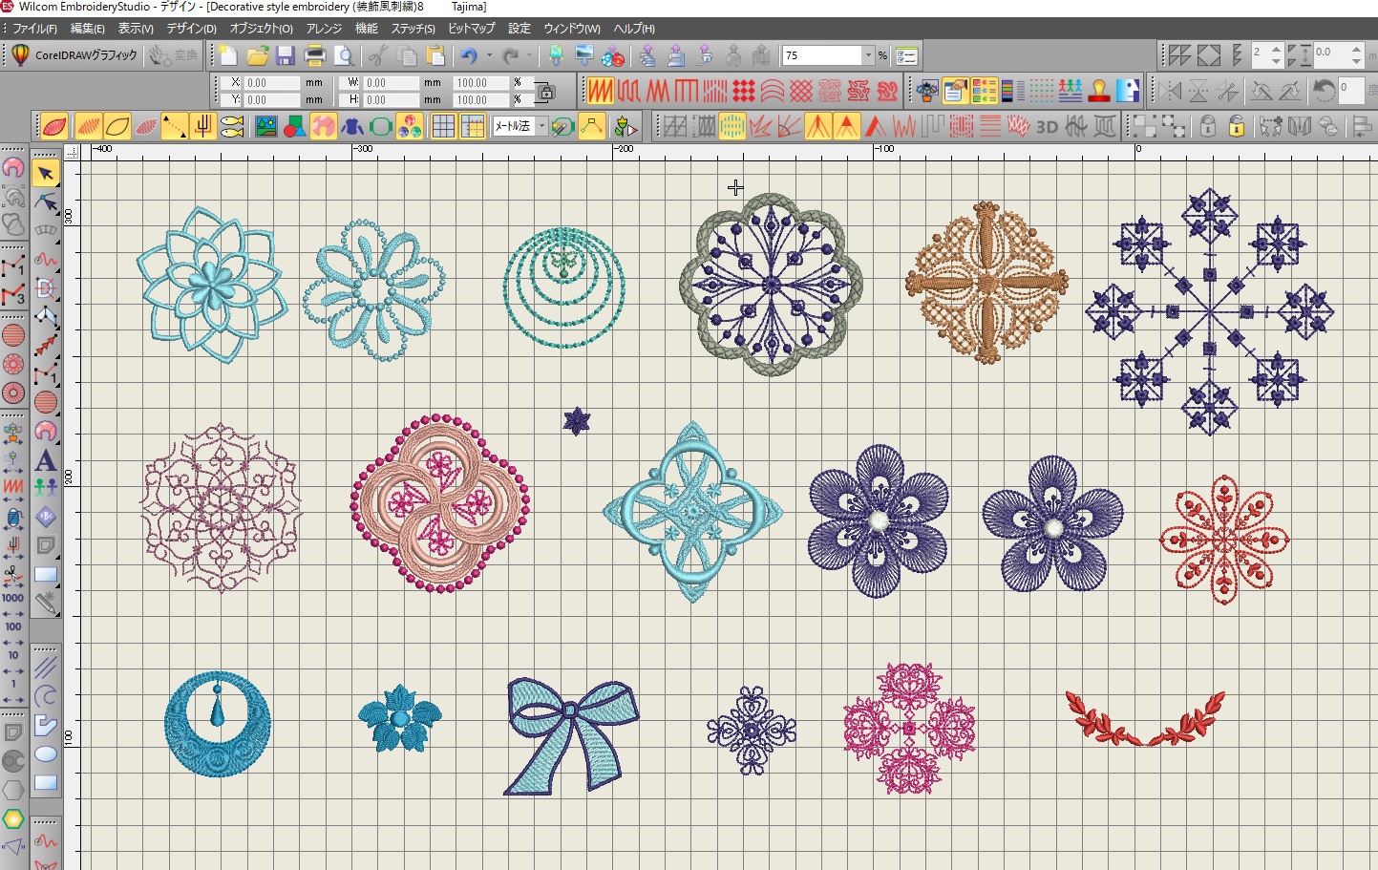Select the arrow Select Object tool

pos(46,173)
